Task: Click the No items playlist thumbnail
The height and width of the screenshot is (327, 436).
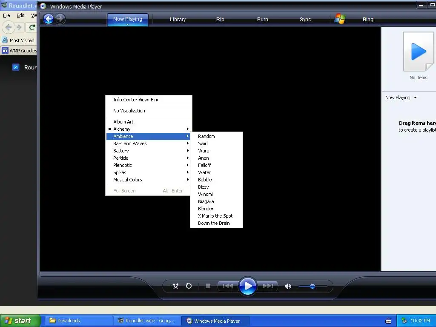Action: pyautogui.click(x=419, y=52)
